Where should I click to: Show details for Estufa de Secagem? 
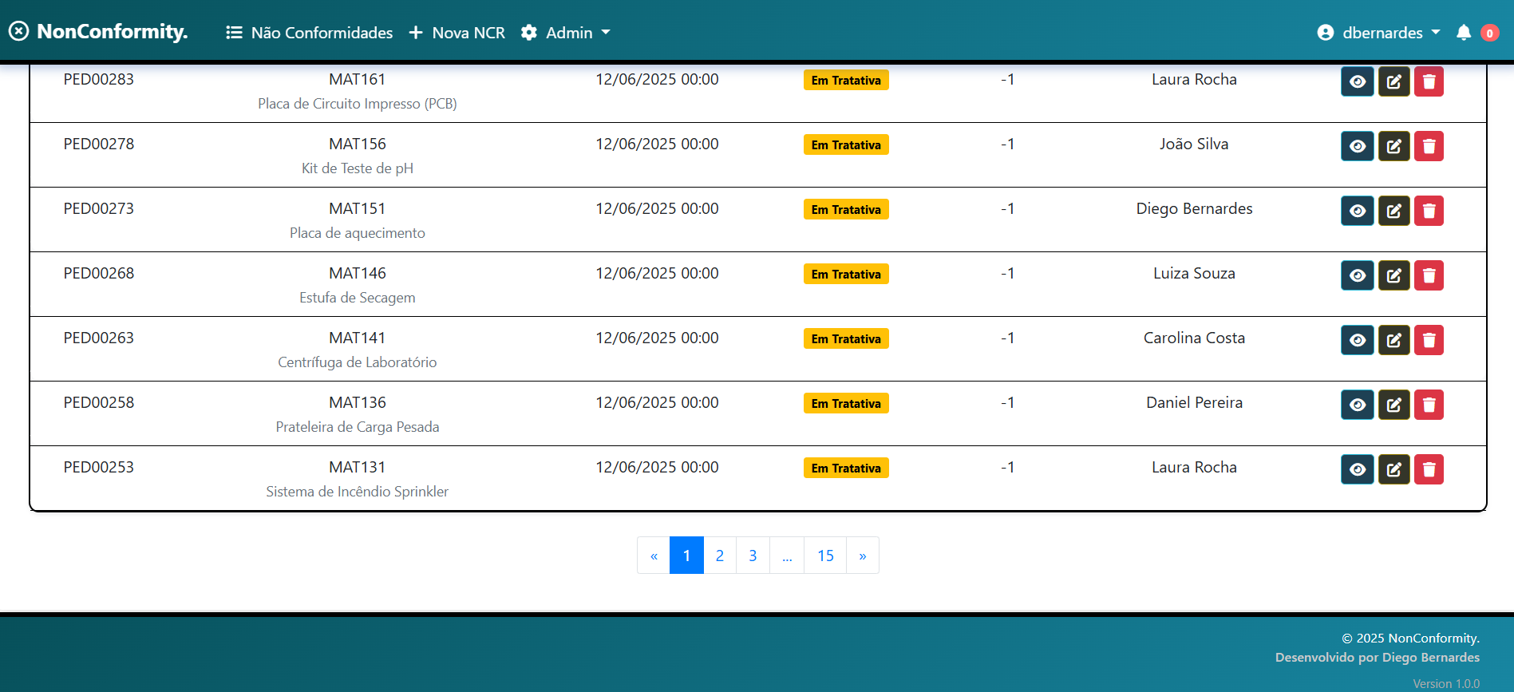[1357, 275]
